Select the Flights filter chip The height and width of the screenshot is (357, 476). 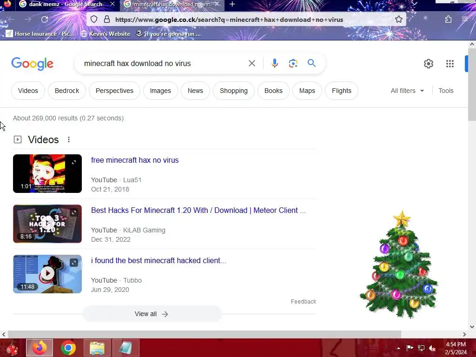tap(342, 91)
